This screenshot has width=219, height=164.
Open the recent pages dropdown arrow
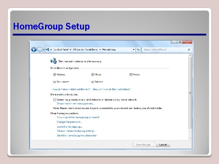[44, 50]
